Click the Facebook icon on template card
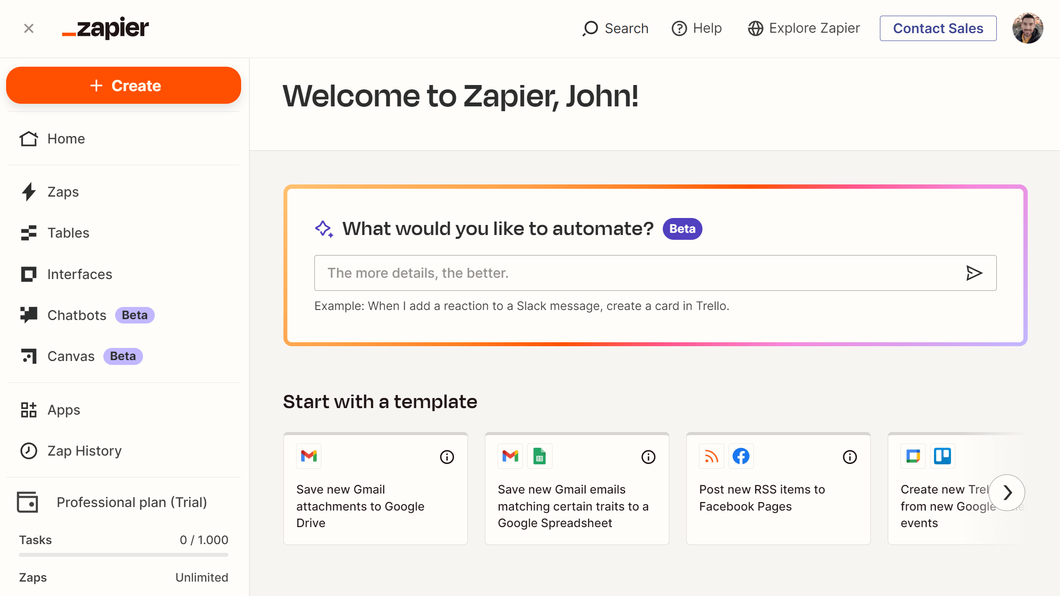1060x596 pixels. (741, 456)
